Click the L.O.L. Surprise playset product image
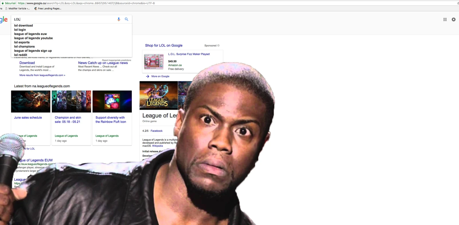The image size is (459, 225). tap(154, 61)
